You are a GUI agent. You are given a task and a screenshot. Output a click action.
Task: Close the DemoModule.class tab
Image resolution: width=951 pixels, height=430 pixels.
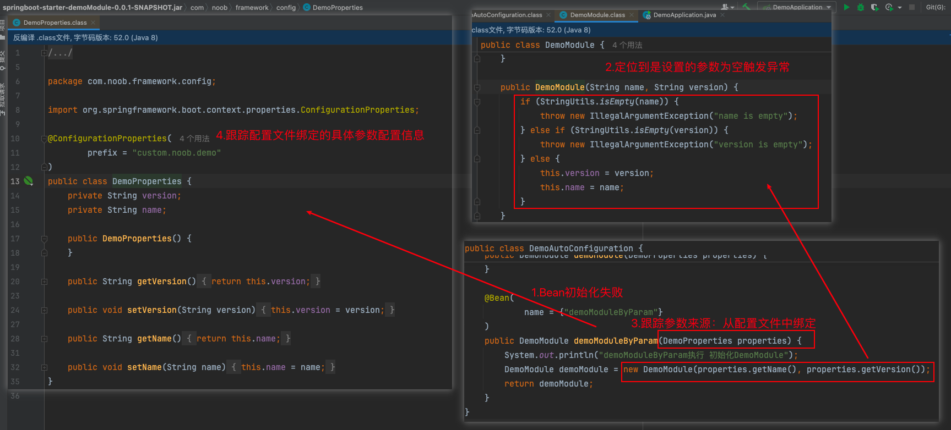point(632,15)
